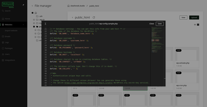
Task: Toggle editor expand height icon
Action: [x=45, y=24]
